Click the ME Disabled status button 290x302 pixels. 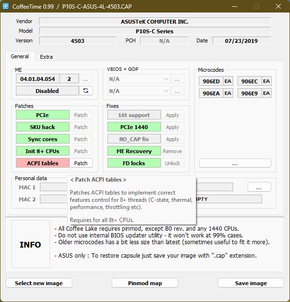[47, 91]
